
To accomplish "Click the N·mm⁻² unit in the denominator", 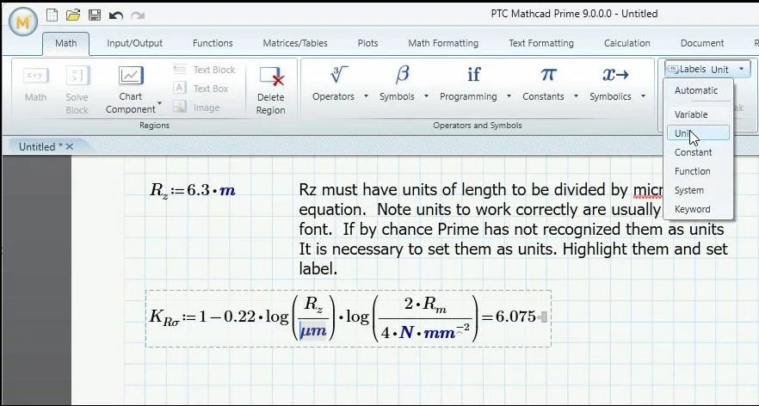I will [x=435, y=331].
